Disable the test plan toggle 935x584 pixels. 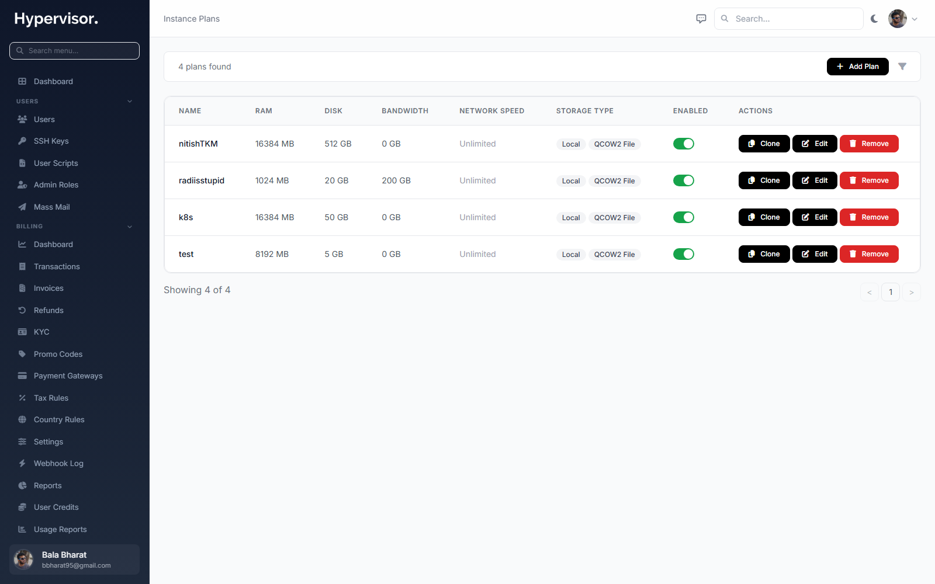pyautogui.click(x=683, y=254)
